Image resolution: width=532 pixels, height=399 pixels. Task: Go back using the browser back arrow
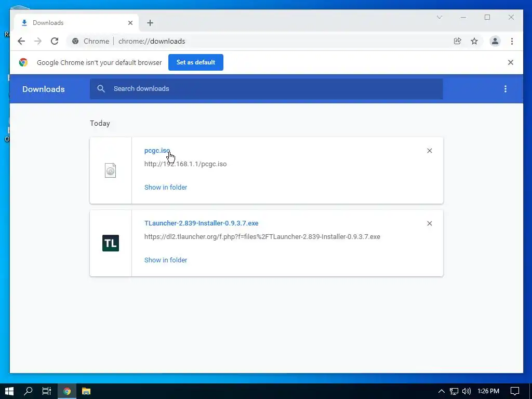pyautogui.click(x=21, y=41)
